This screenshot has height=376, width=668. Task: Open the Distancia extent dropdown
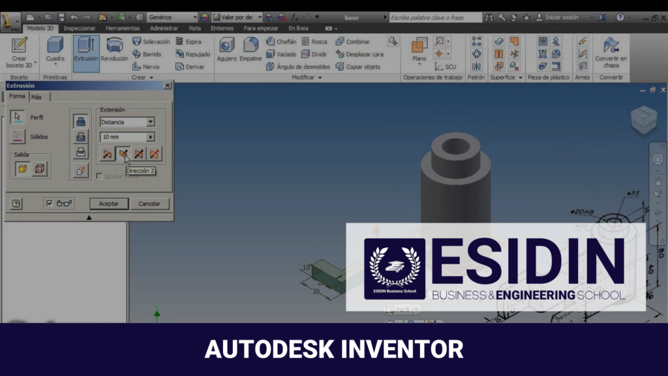click(x=149, y=121)
